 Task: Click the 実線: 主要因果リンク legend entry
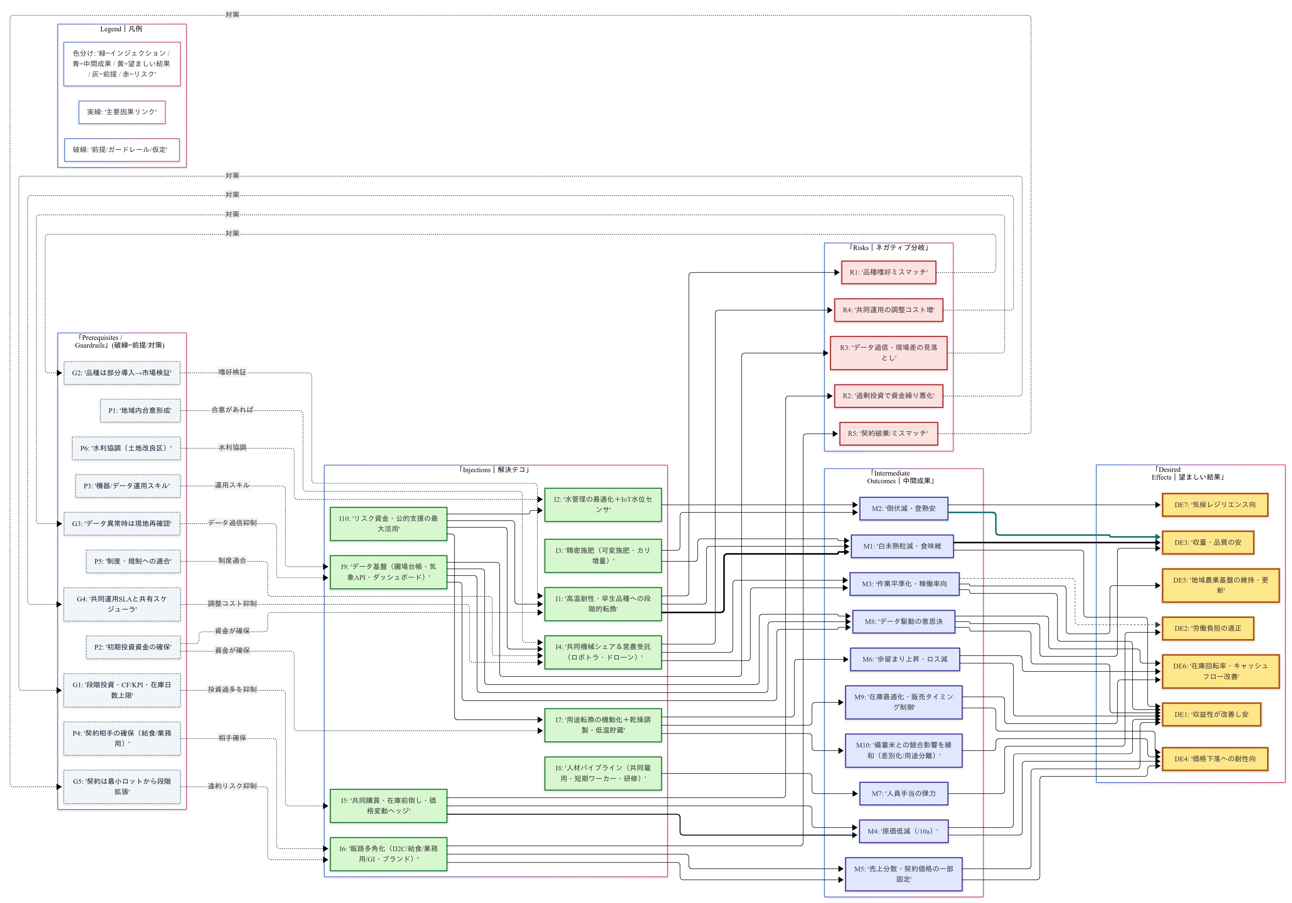[122, 112]
